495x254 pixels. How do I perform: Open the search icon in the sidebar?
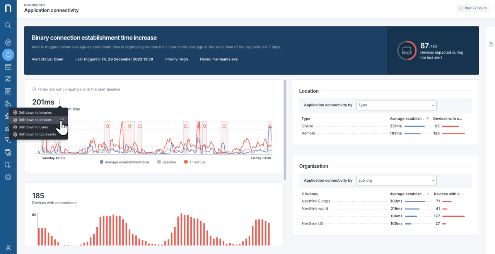click(8, 26)
